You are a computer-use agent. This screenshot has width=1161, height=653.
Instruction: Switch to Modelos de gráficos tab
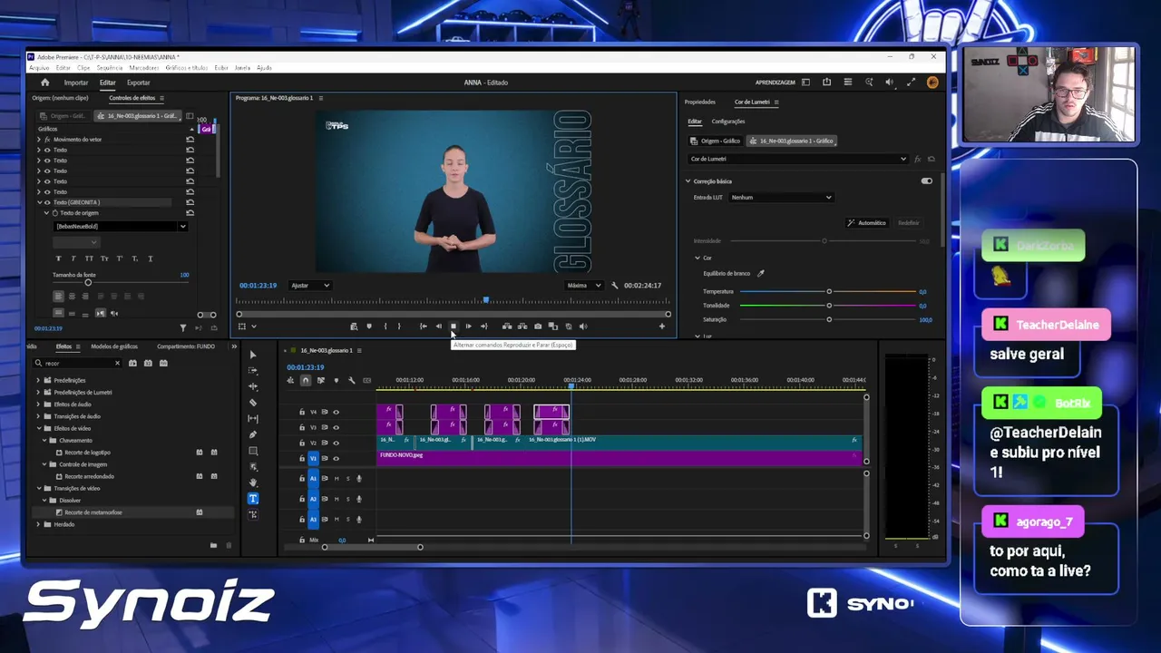point(114,346)
